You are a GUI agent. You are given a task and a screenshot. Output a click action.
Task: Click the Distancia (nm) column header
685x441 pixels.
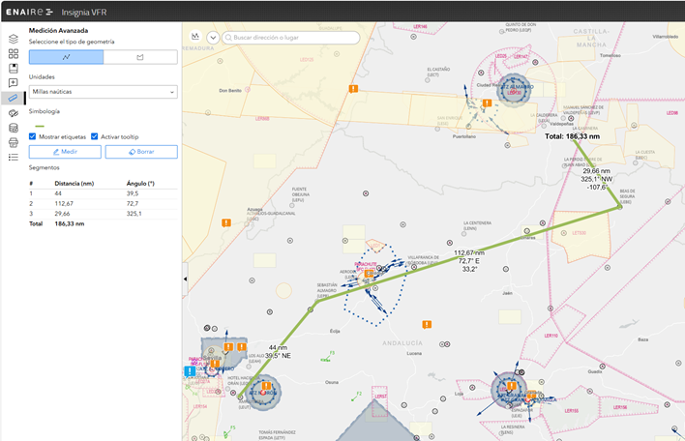point(74,184)
